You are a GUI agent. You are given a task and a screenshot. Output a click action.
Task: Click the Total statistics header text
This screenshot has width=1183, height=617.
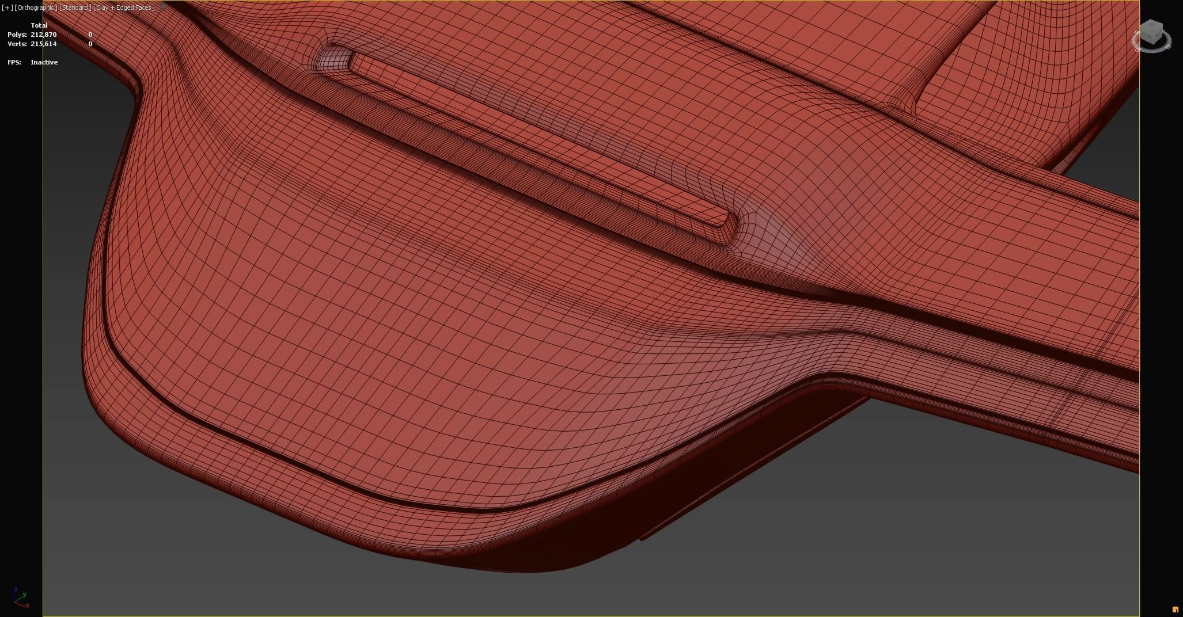click(39, 25)
